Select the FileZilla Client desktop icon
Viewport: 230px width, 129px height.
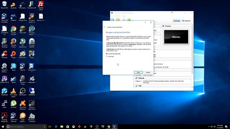41,6
